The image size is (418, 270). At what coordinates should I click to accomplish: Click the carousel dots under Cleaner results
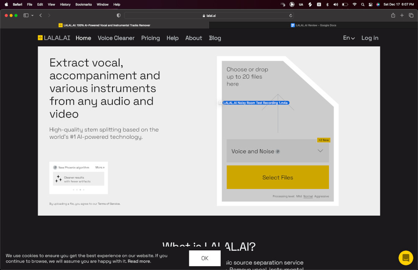(x=79, y=189)
